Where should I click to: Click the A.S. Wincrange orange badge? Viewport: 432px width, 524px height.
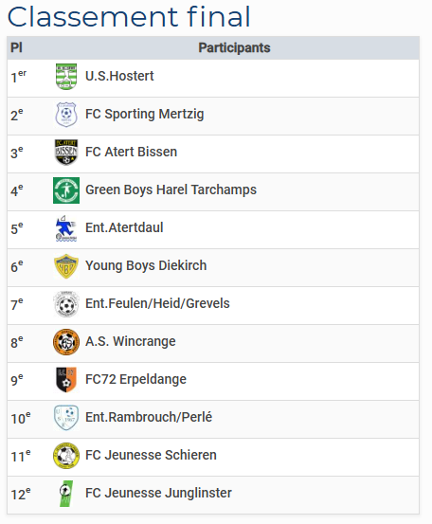pyautogui.click(x=66, y=342)
